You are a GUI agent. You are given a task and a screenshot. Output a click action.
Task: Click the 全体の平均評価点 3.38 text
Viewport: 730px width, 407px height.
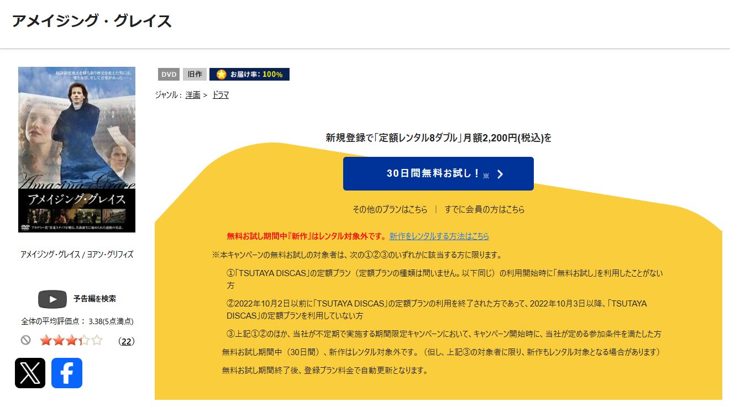77,321
